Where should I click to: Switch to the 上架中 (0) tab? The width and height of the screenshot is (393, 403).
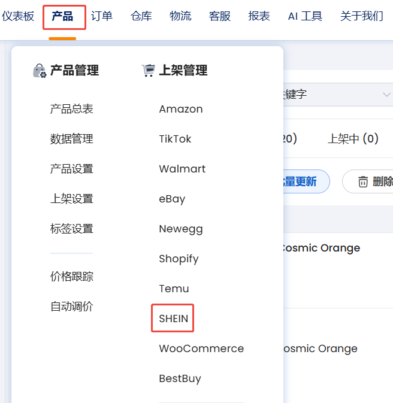pos(353,139)
